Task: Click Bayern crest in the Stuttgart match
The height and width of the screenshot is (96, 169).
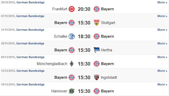Action: (x=72, y=23)
